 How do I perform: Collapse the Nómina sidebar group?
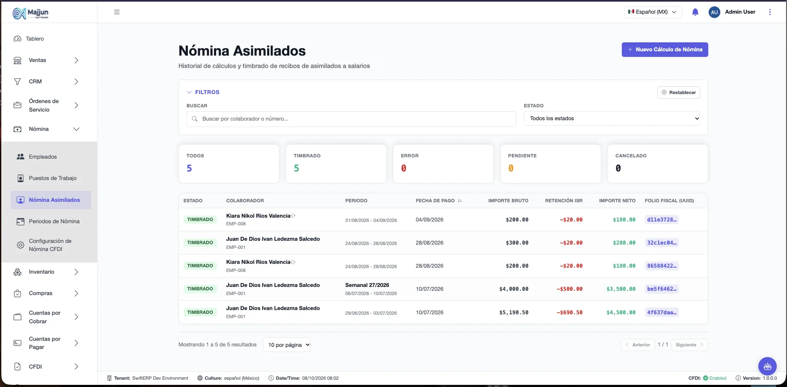[x=76, y=129]
